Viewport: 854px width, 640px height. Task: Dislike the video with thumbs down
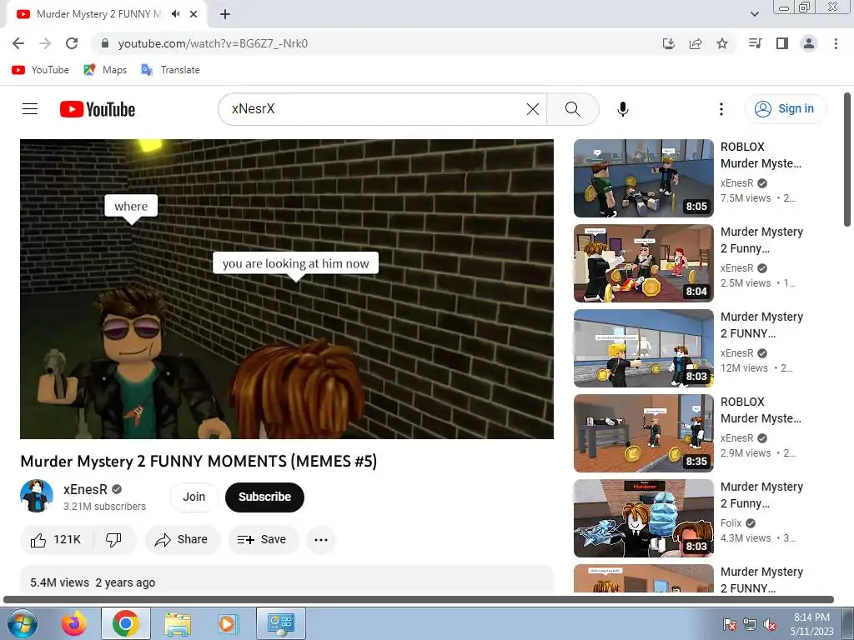click(113, 539)
